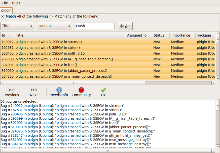Select the Match any of the following radio
The width and height of the screenshot is (220, 153).
[x=51, y=17]
